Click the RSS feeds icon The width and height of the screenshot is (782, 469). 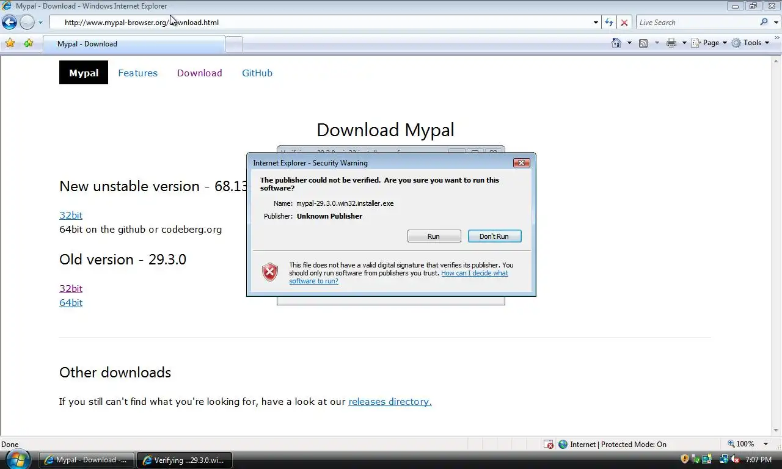click(643, 43)
